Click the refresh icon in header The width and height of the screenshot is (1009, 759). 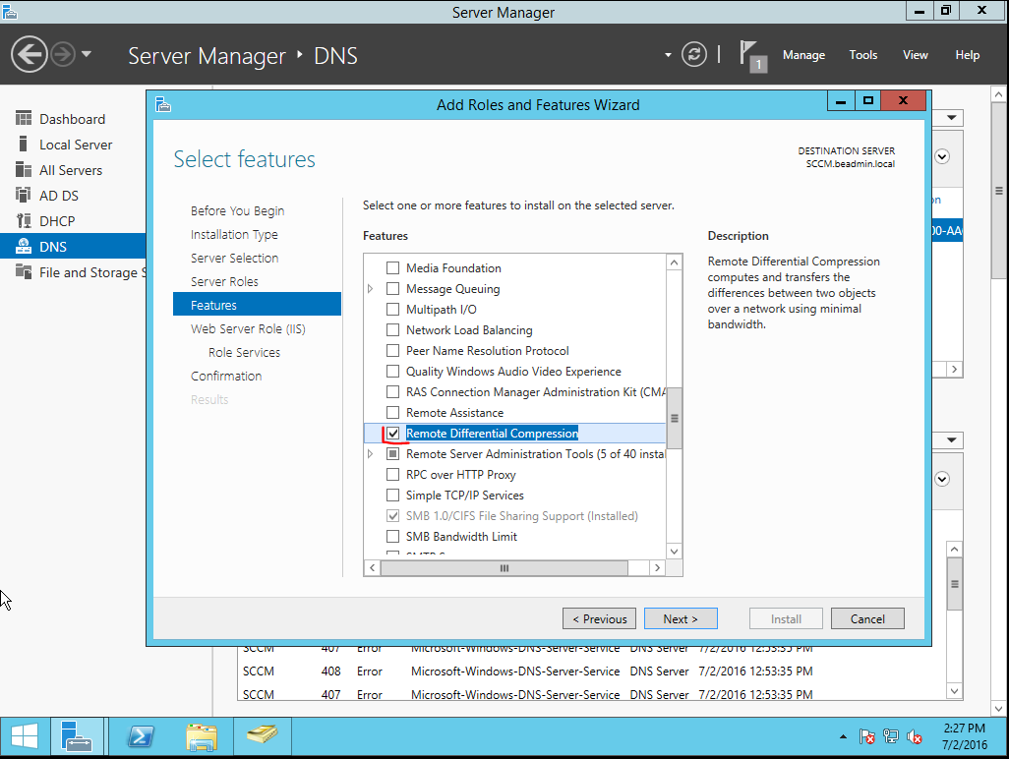point(693,55)
